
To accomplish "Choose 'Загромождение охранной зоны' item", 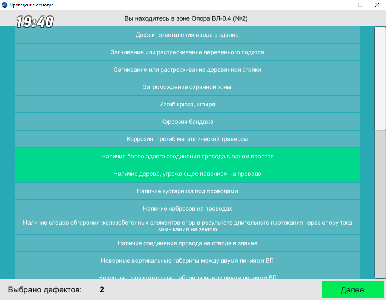I will coord(187,87).
